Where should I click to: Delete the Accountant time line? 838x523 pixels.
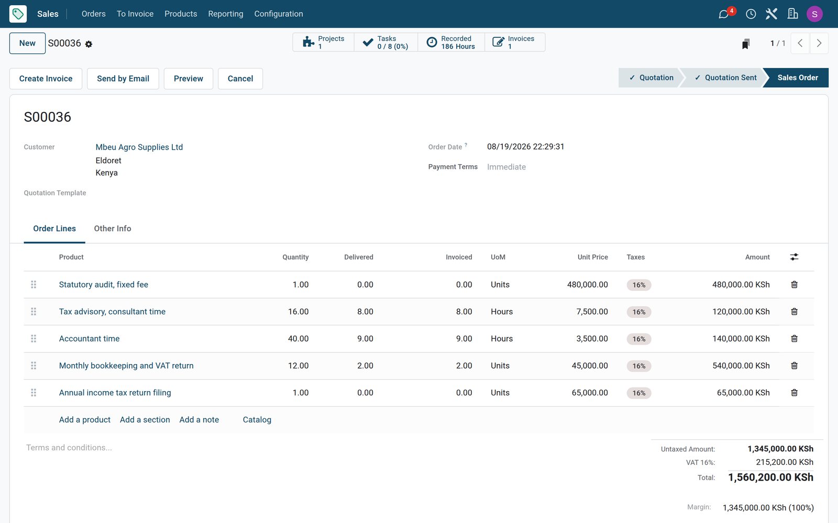tap(794, 339)
